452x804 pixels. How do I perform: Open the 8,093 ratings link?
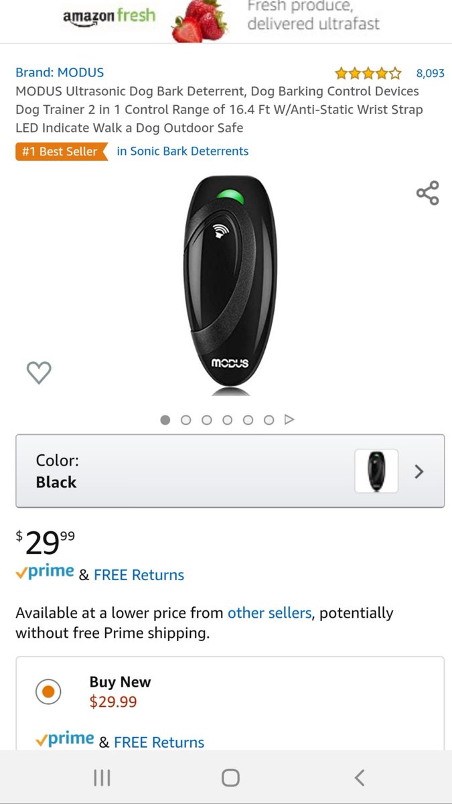[430, 73]
